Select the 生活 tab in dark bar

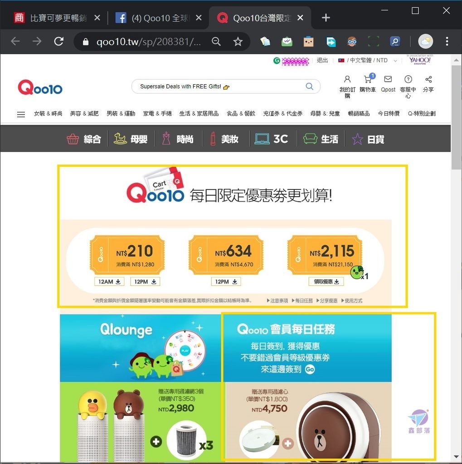pos(321,139)
